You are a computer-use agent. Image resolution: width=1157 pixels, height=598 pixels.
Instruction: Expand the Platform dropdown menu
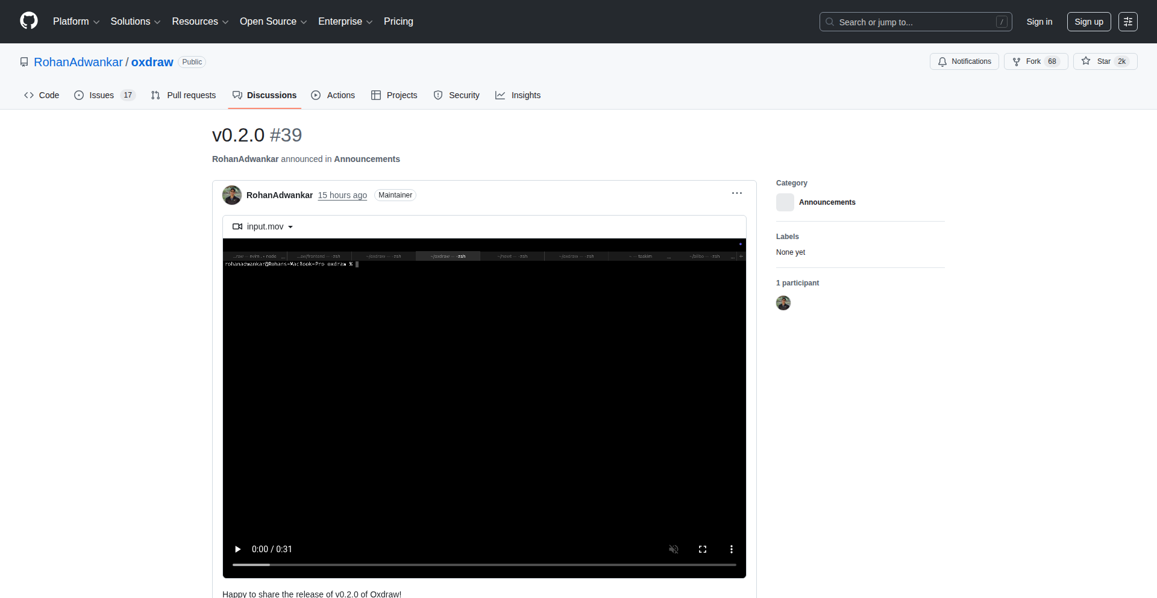[76, 22]
